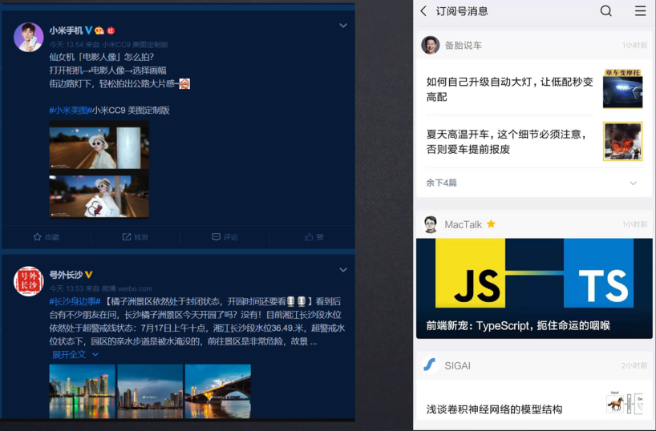Open first 小米手机 post photo thumbnail
Viewport: 656px width, 431px height.
99,148
